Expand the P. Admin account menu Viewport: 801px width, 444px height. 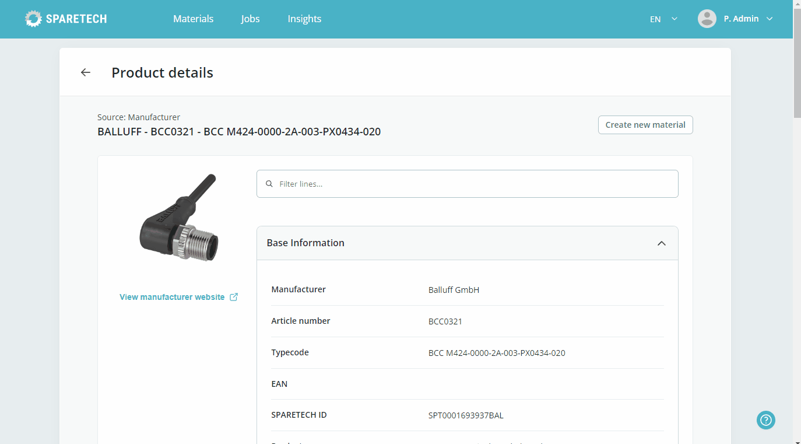coord(749,19)
